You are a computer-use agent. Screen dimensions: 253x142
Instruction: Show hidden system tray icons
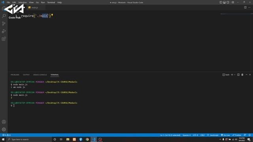(220, 139)
